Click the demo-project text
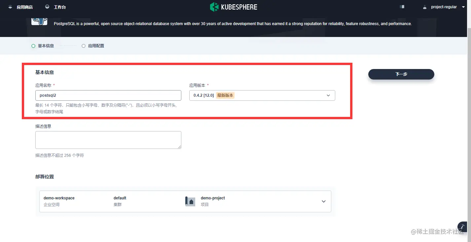This screenshot has width=471, height=242. point(213,198)
